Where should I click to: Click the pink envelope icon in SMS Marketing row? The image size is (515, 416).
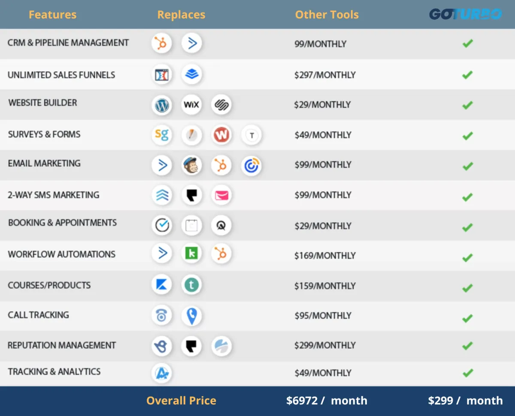pyautogui.click(x=221, y=196)
